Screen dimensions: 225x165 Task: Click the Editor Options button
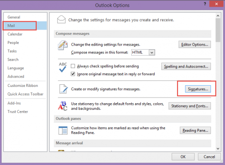(195, 44)
